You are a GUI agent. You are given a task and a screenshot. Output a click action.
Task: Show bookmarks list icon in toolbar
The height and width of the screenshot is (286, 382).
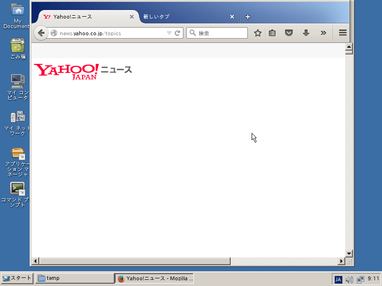coord(272,33)
